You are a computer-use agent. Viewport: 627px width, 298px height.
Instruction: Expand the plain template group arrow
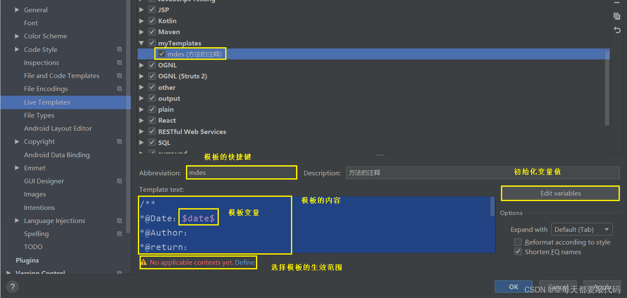(x=142, y=109)
